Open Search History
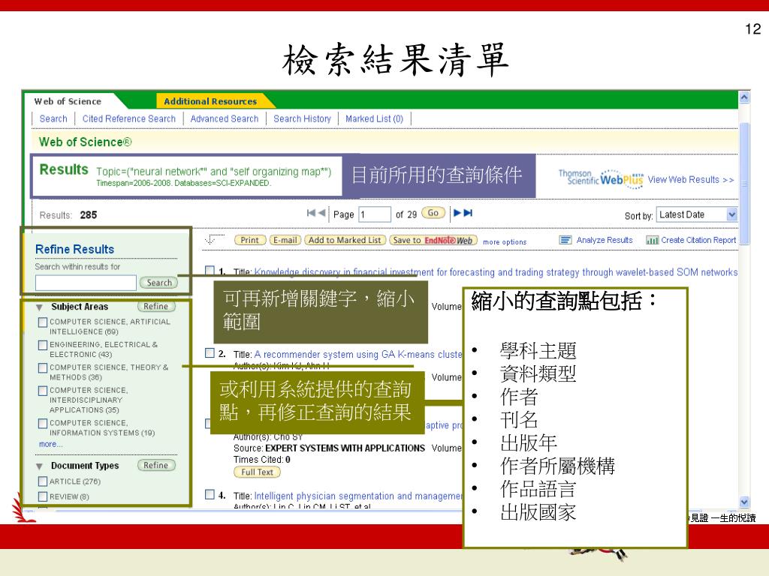Screen dimensions: 769x576 [x=302, y=118]
